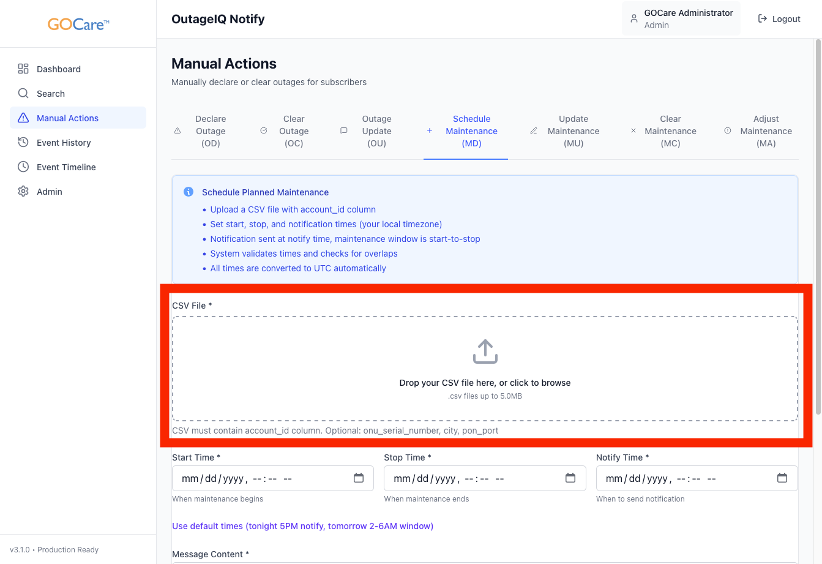The width and height of the screenshot is (822, 564).
Task: Click the GOCare Administrator profile badge
Action: [x=681, y=19]
